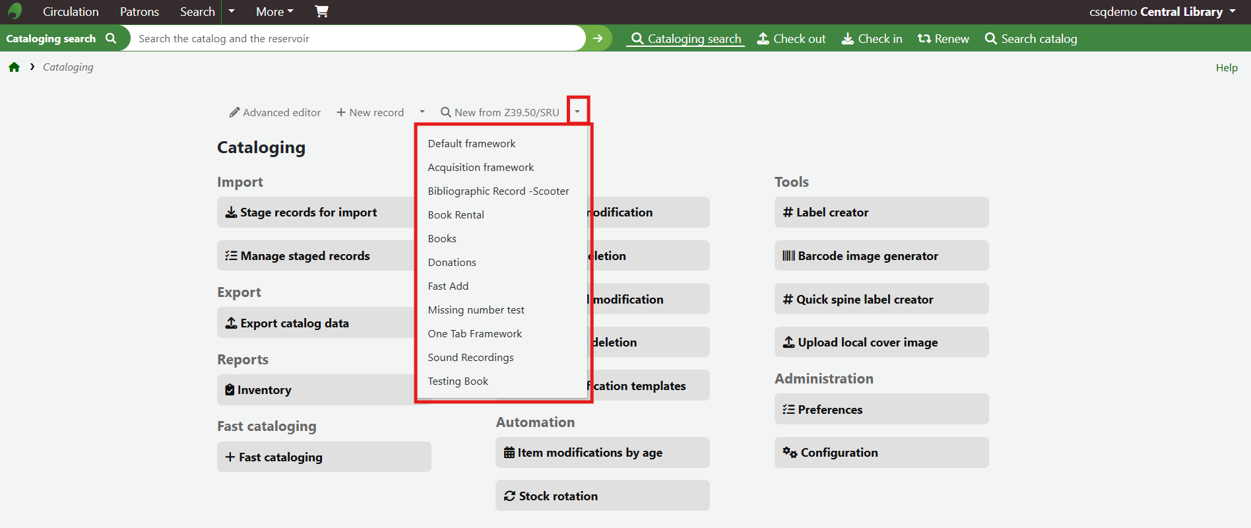Click the Advanced editor button
The image size is (1251, 528).
(x=275, y=112)
